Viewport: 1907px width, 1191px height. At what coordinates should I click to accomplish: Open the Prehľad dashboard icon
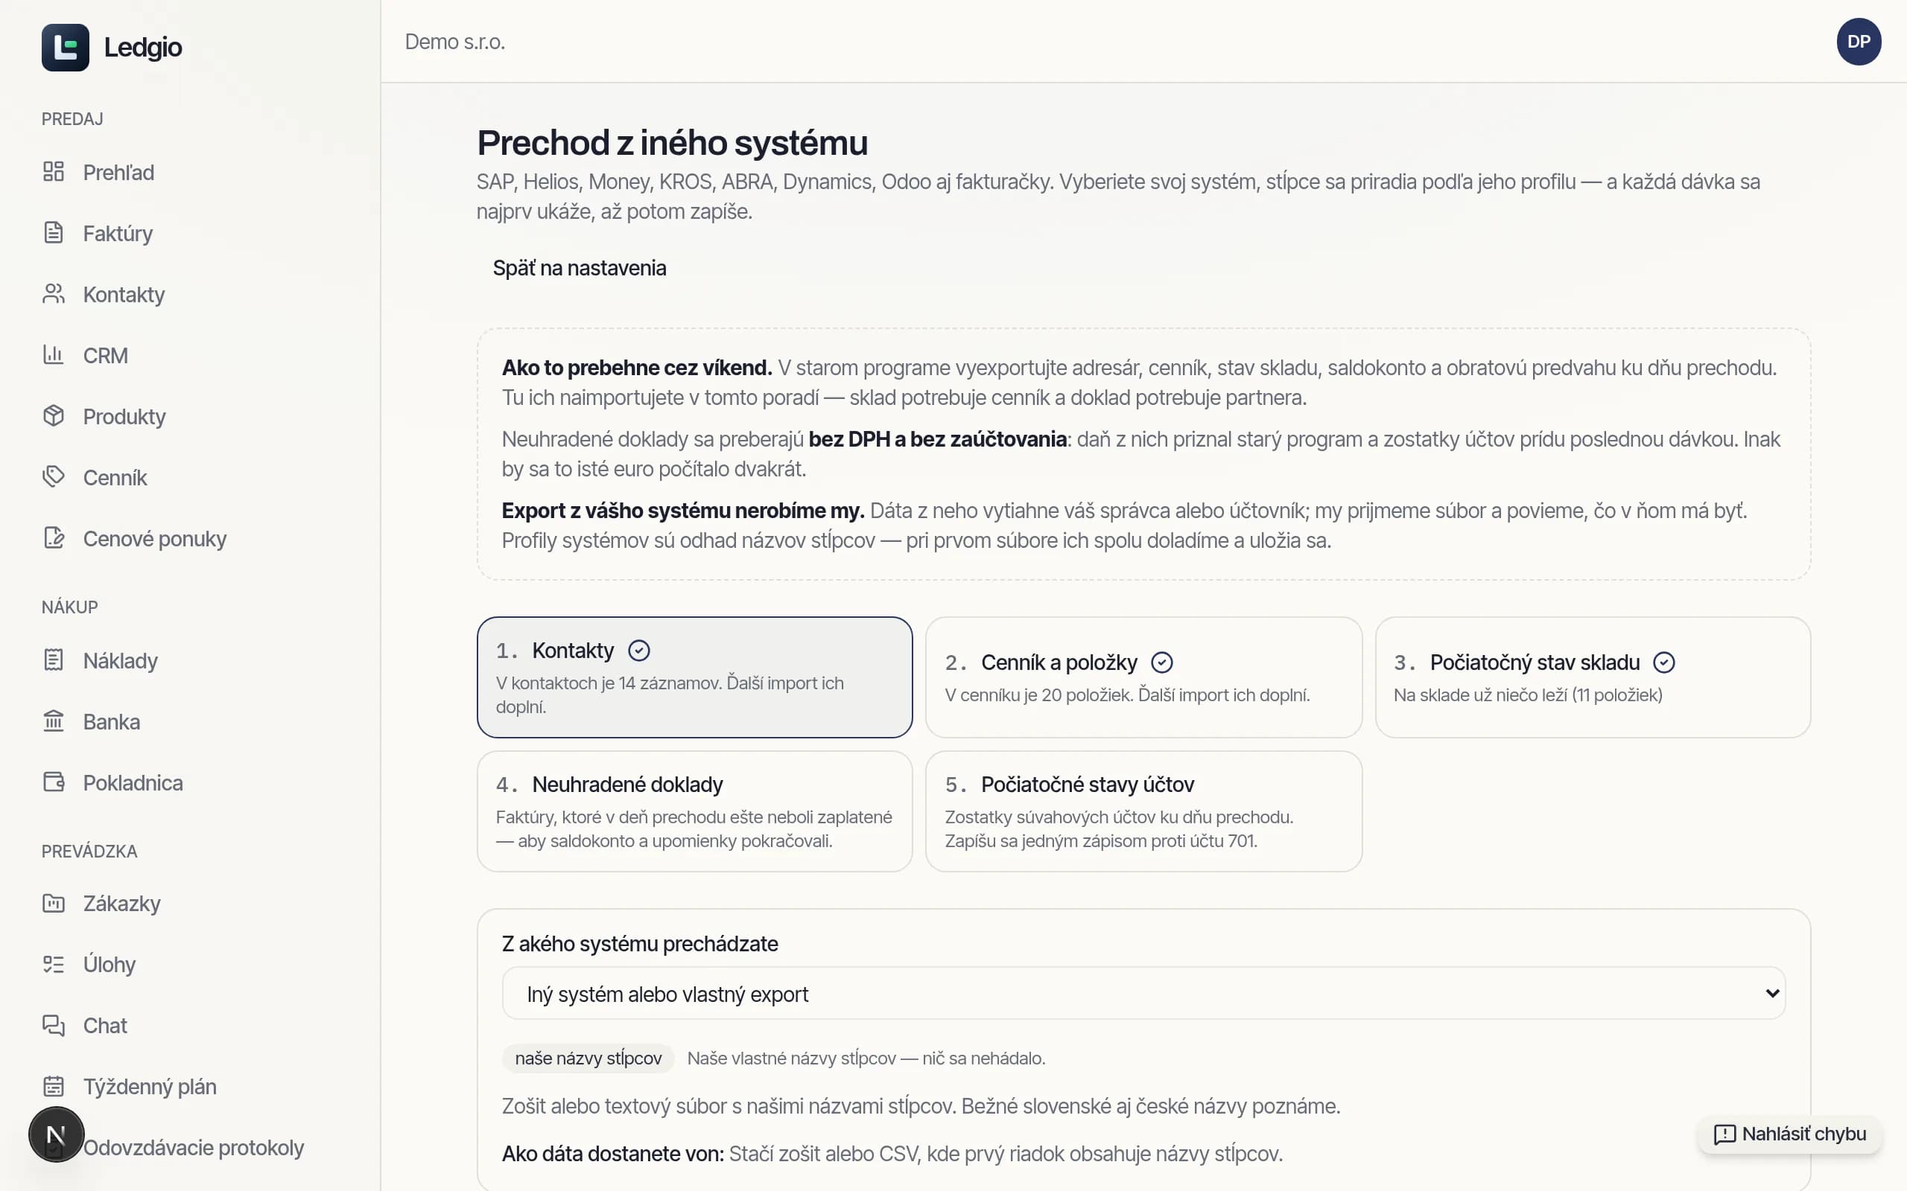tap(54, 172)
